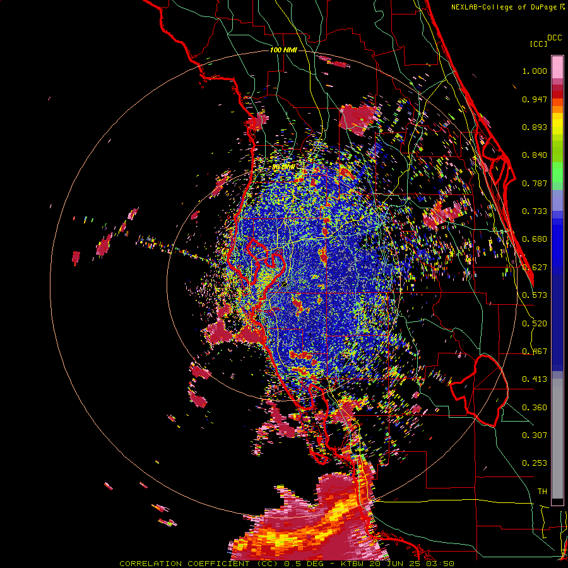Click the 0.253 scale value
The height and width of the screenshot is (568, 568).
[x=535, y=463]
